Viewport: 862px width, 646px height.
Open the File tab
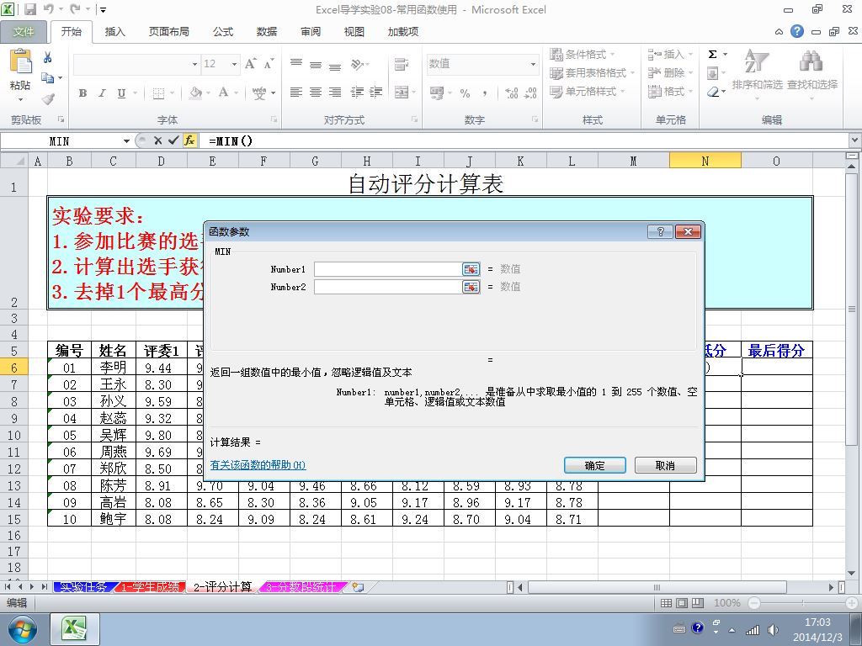coord(23,32)
